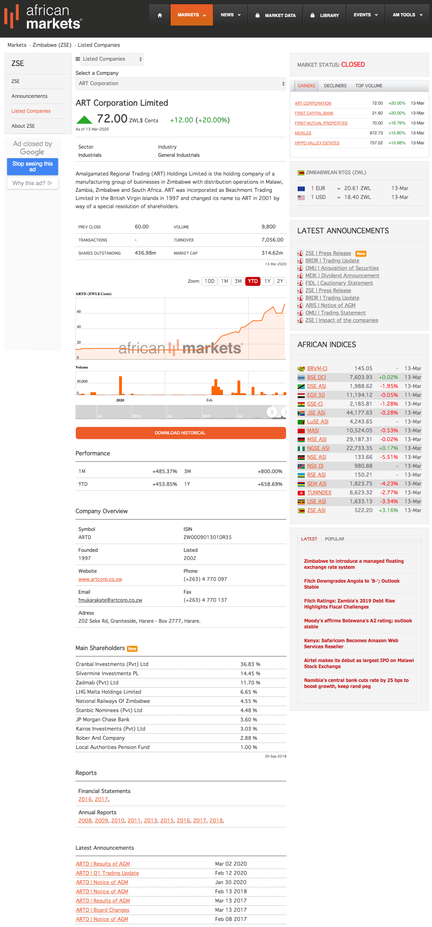The height and width of the screenshot is (927, 432).
Task: Expand the News dropdown menu
Action: tap(231, 15)
